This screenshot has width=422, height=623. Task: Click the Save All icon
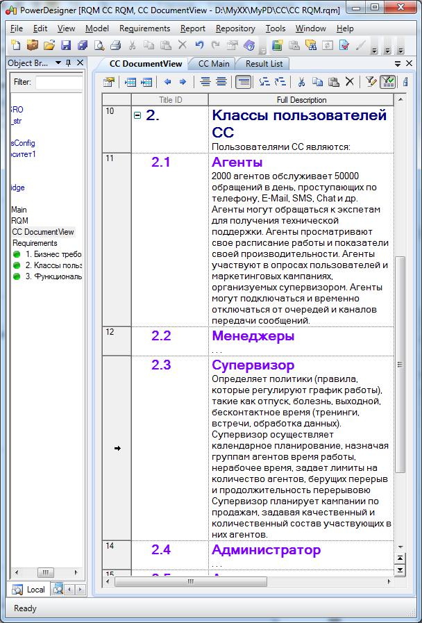[83, 45]
